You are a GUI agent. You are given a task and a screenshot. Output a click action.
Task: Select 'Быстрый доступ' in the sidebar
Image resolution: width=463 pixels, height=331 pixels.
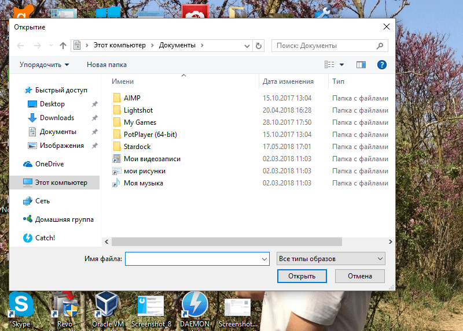61,90
